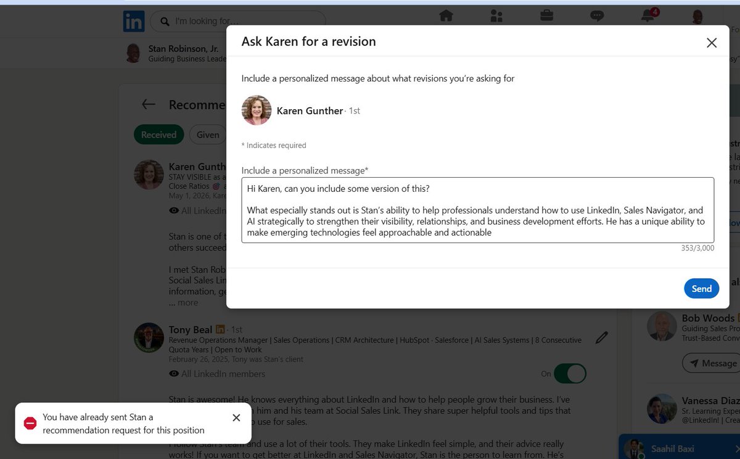Click the pencil edit icon for Tony Beal
This screenshot has height=459, width=740.
tap(602, 337)
